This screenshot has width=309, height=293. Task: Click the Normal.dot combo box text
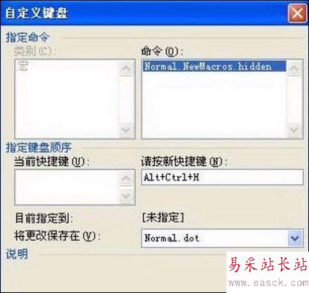(171, 238)
